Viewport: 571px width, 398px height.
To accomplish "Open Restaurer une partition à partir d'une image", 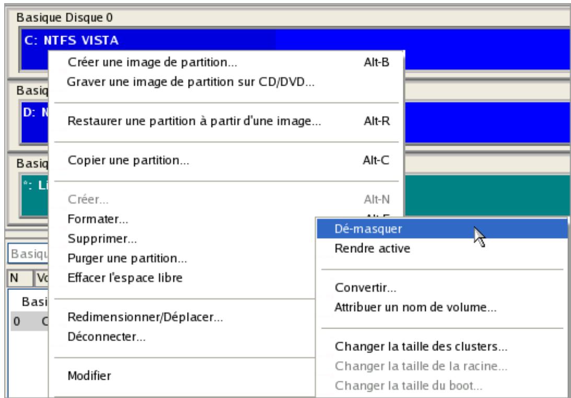I will click(x=226, y=121).
